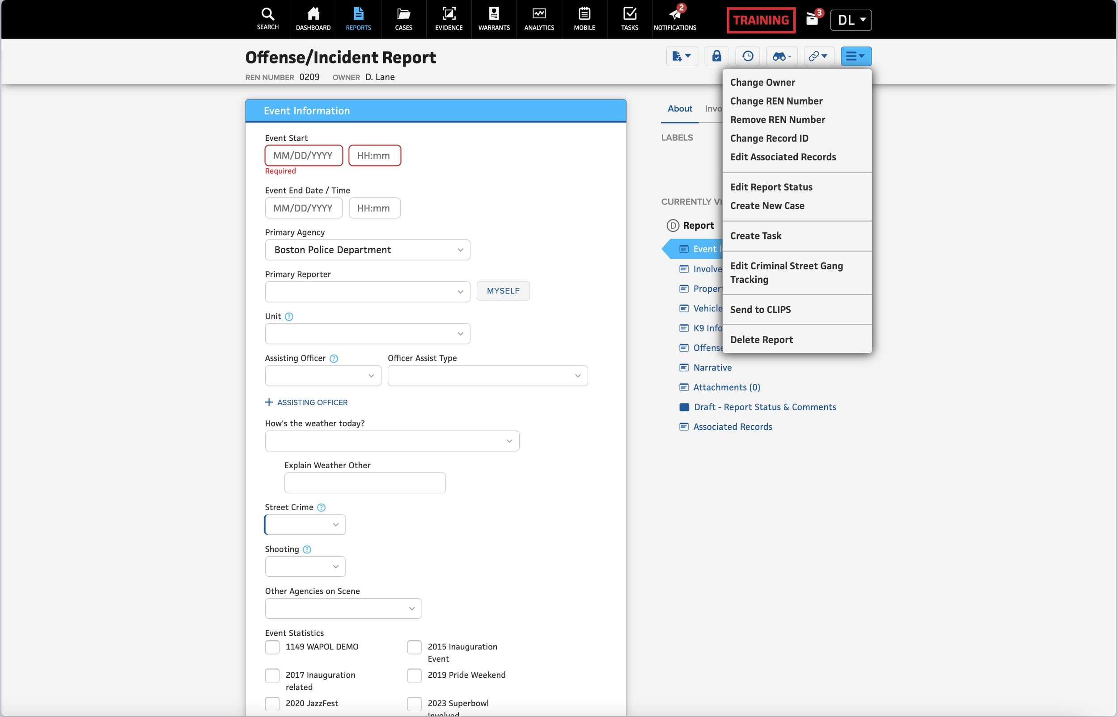1118x717 pixels.
Task: Click the MYSELF button
Action: (503, 291)
